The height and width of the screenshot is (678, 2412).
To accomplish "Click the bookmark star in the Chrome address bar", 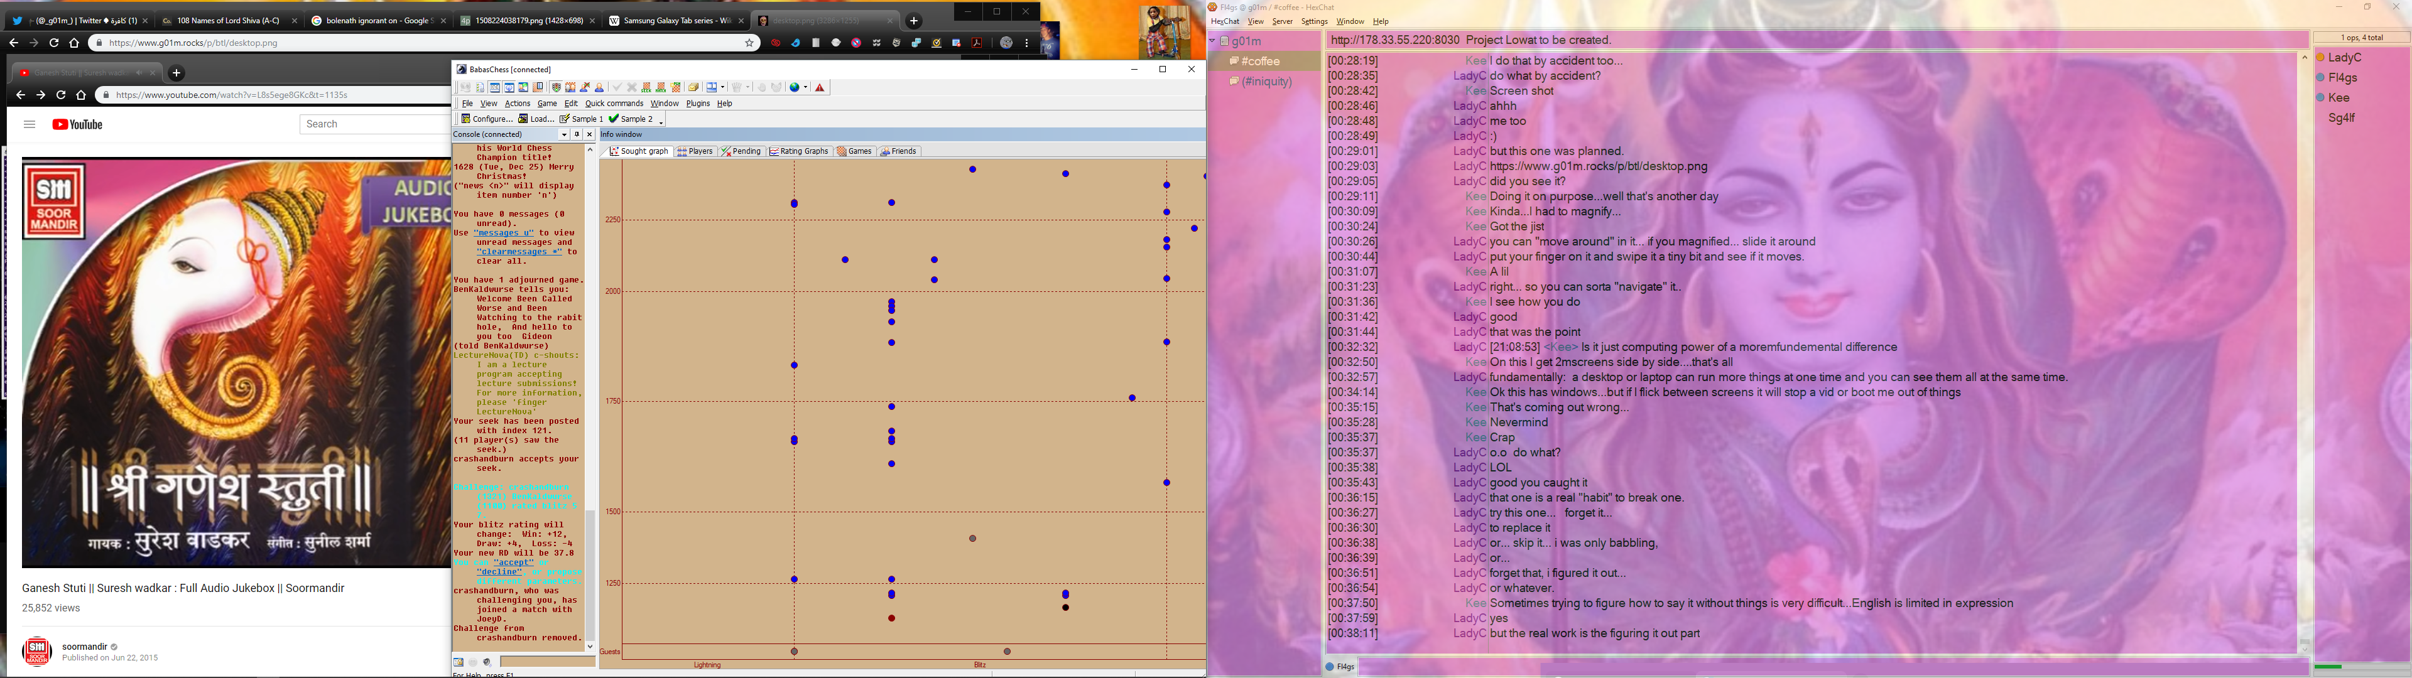I will point(749,43).
